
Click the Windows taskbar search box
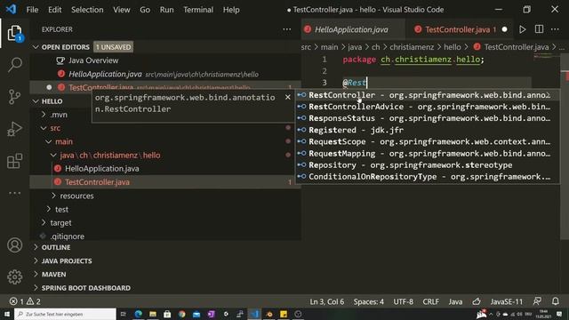(65, 314)
